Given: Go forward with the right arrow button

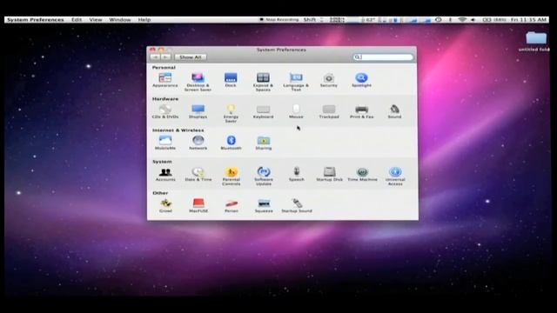Looking at the screenshot, I should tap(166, 57).
